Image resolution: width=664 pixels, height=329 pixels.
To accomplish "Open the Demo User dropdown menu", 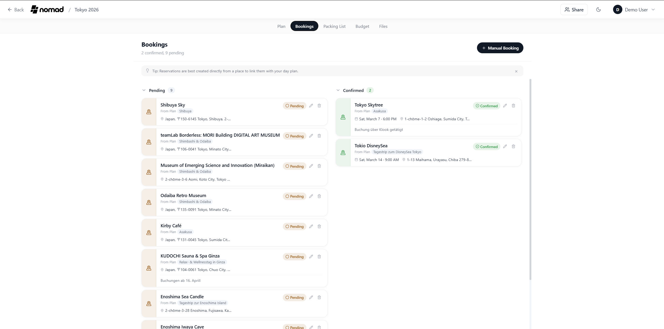I will pyautogui.click(x=634, y=10).
